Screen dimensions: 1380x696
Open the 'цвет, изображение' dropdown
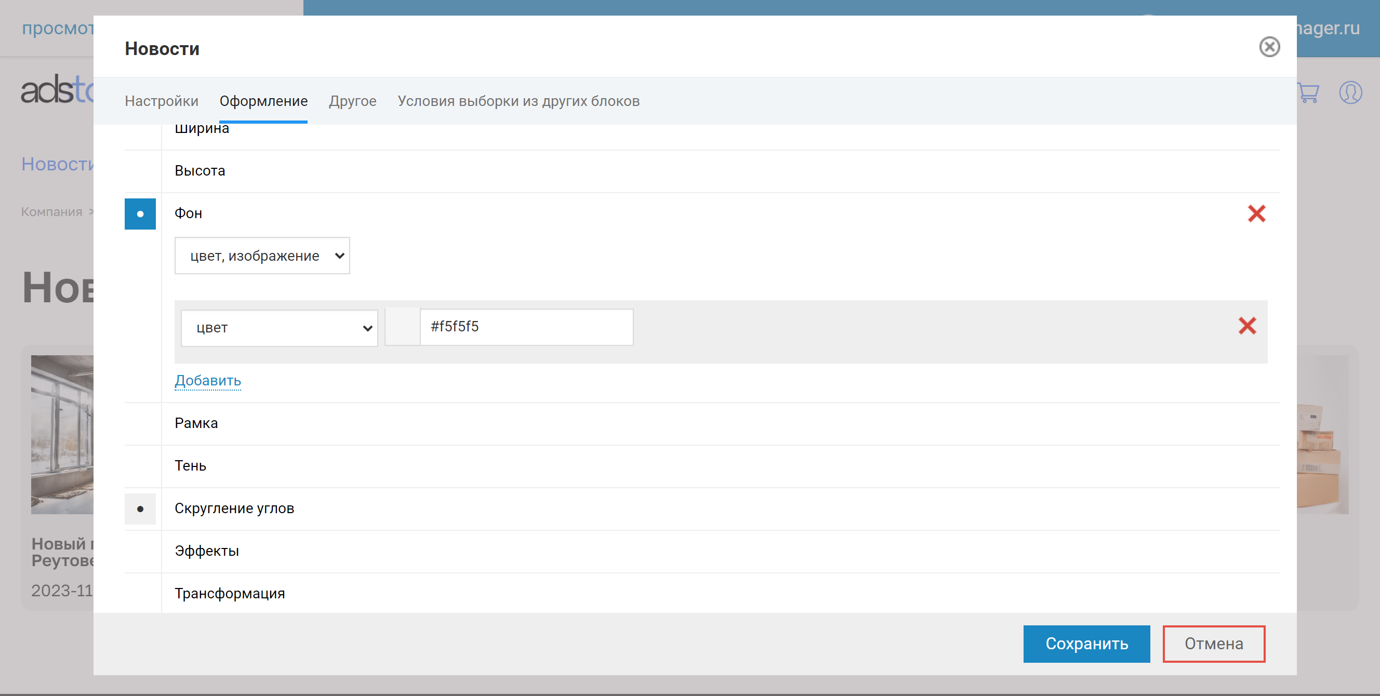tap(262, 256)
